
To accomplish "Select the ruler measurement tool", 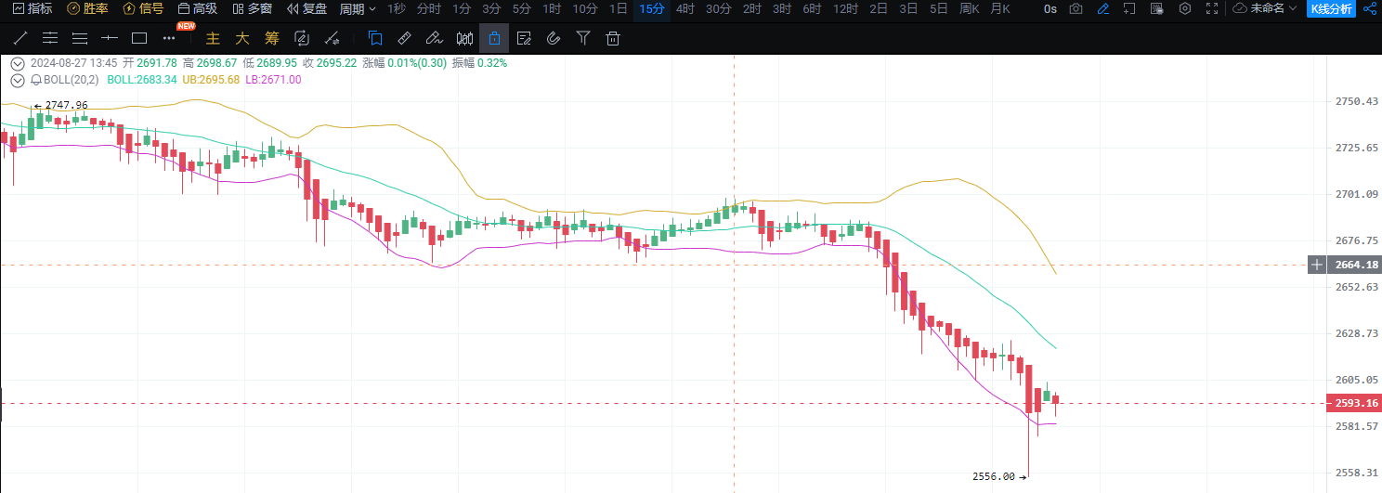I will point(404,39).
